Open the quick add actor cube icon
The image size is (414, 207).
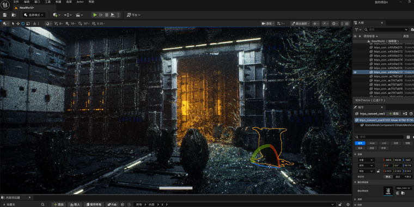tap(57, 15)
